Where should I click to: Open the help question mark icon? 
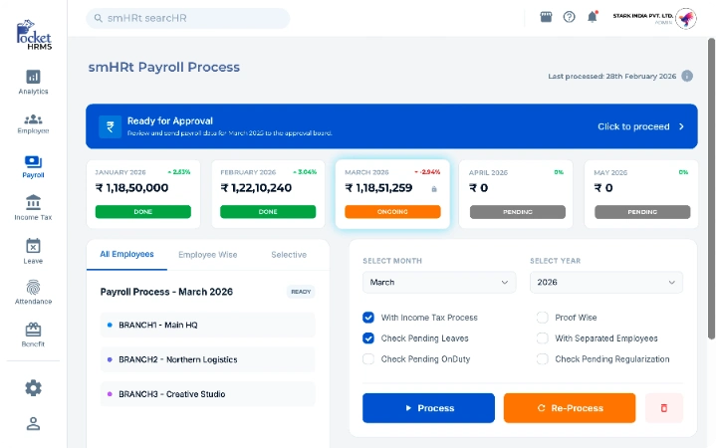(x=569, y=17)
